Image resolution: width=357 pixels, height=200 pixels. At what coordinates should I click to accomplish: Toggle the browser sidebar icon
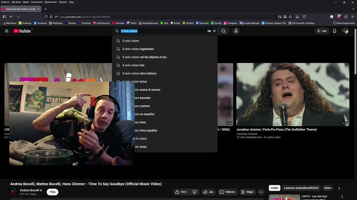(x=4, y=17)
